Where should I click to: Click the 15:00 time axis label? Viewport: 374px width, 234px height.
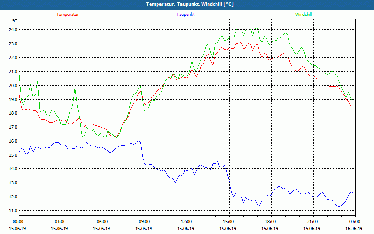pos(229,221)
